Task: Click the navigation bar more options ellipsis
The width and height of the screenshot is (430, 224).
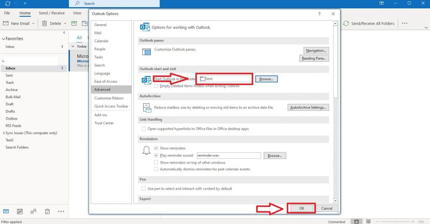Action: tap(61, 211)
